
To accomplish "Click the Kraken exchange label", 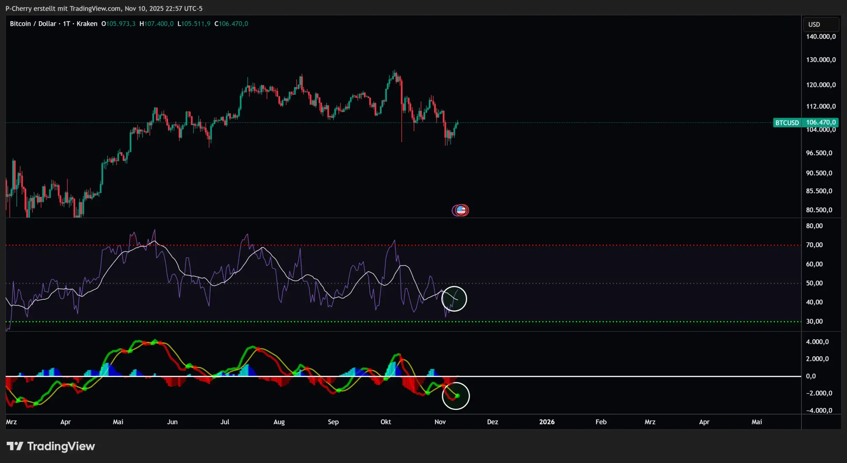I will tap(86, 24).
